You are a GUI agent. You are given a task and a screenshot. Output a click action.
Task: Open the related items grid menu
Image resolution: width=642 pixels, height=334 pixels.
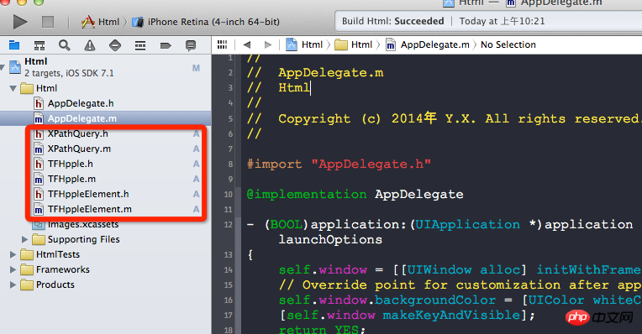pos(223,44)
